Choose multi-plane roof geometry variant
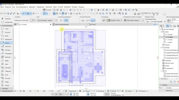This screenshot has height=100, width=179. coord(66,20)
